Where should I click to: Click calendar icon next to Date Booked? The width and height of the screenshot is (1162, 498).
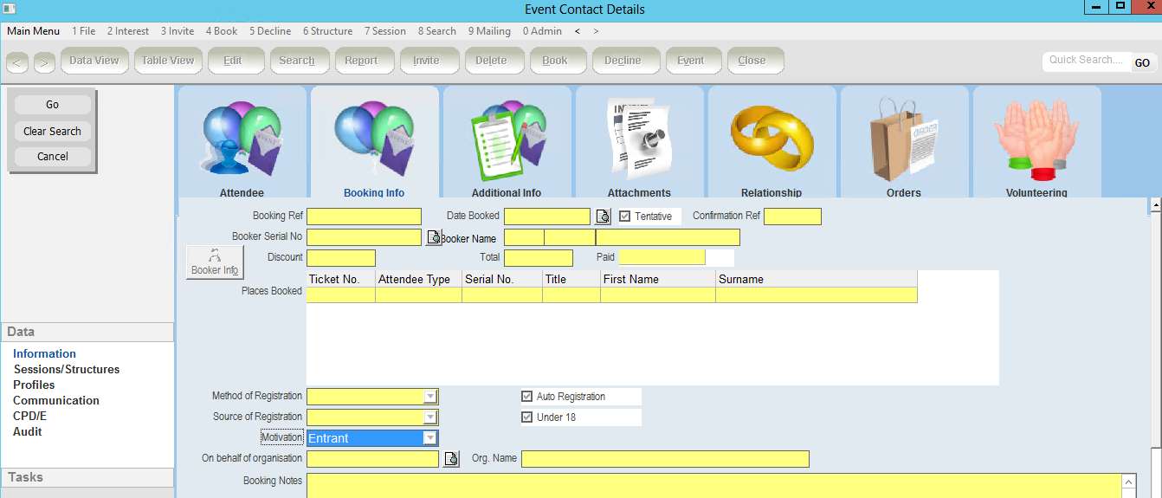point(604,217)
